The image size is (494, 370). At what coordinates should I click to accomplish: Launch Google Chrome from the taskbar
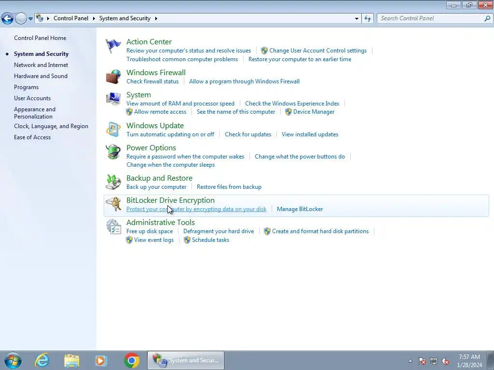pos(132,360)
